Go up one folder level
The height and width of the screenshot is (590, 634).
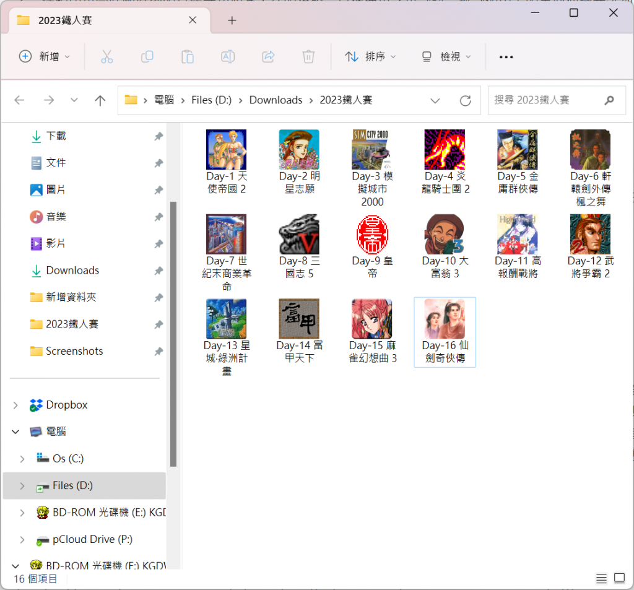(100, 100)
